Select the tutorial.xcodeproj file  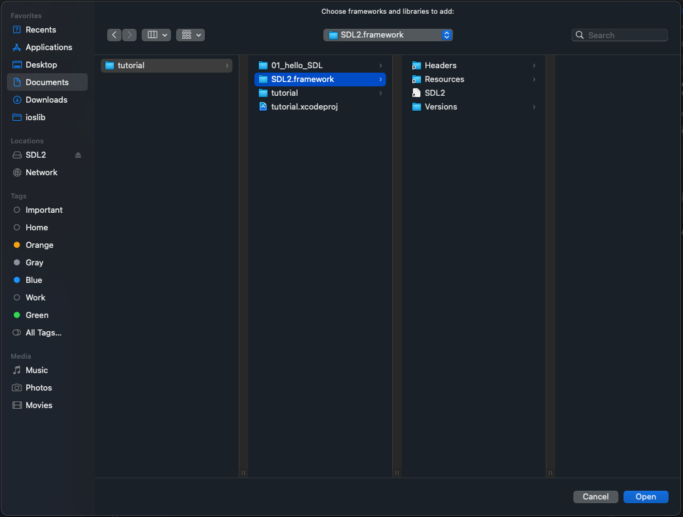(320, 106)
